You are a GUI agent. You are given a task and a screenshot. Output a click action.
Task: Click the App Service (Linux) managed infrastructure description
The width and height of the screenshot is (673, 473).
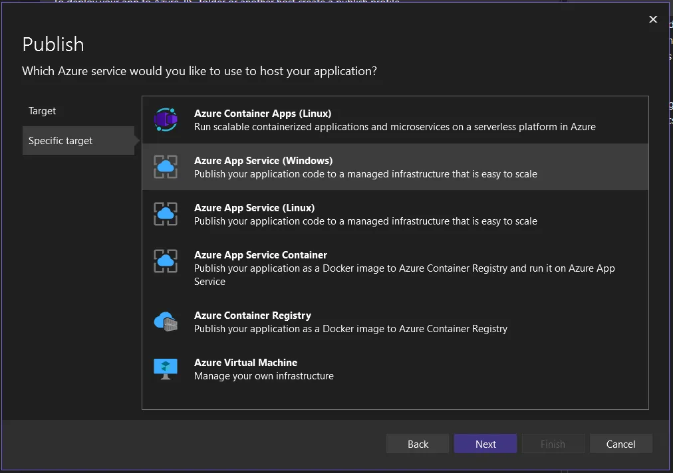365,221
